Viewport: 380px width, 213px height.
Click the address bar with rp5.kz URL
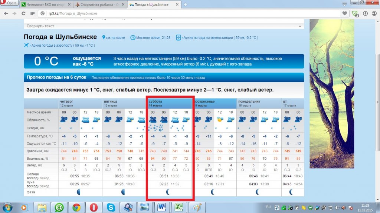pyautogui.click(x=186, y=13)
